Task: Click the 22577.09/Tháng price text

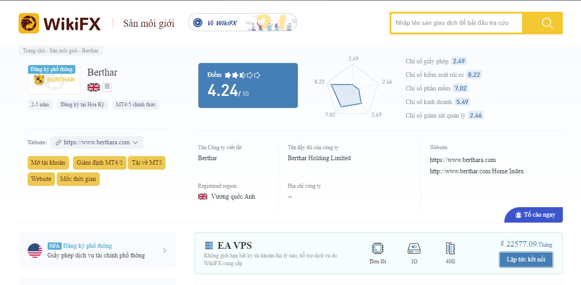Action: coord(526,244)
